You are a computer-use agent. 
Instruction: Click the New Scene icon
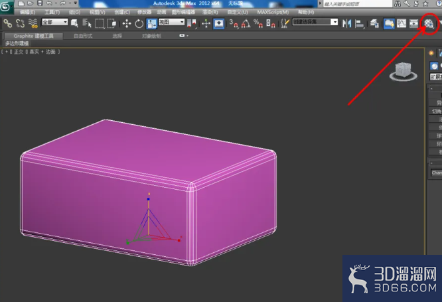21,3
